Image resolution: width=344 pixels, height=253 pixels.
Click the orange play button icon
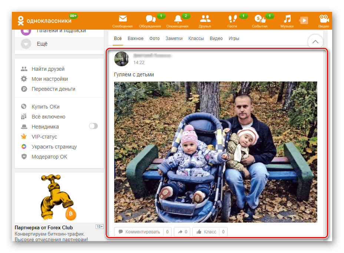[x=304, y=20]
